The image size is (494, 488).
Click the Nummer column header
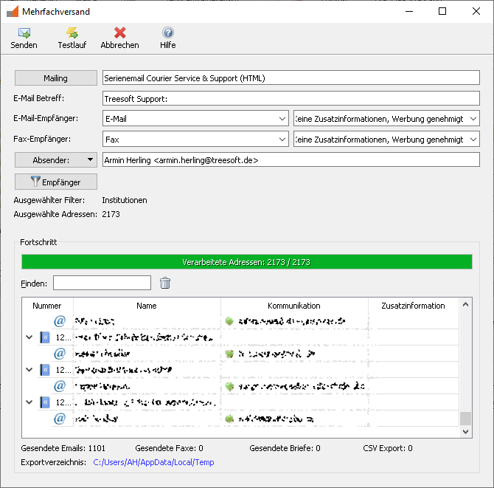point(47,306)
